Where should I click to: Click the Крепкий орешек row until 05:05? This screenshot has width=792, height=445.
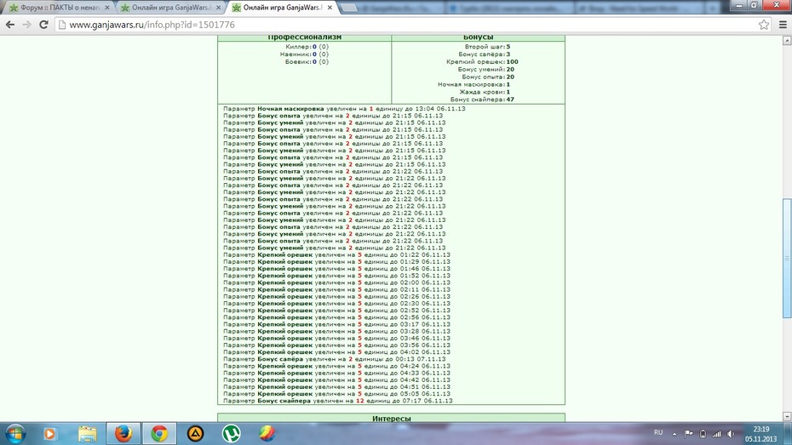click(336, 394)
